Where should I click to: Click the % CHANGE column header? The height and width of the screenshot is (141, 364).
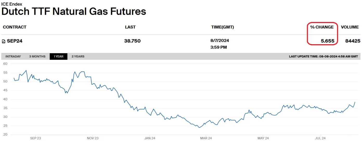[322, 27]
